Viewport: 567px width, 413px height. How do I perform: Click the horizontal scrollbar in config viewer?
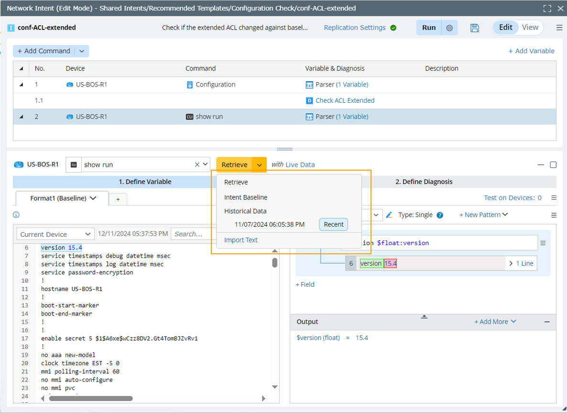pos(91,398)
